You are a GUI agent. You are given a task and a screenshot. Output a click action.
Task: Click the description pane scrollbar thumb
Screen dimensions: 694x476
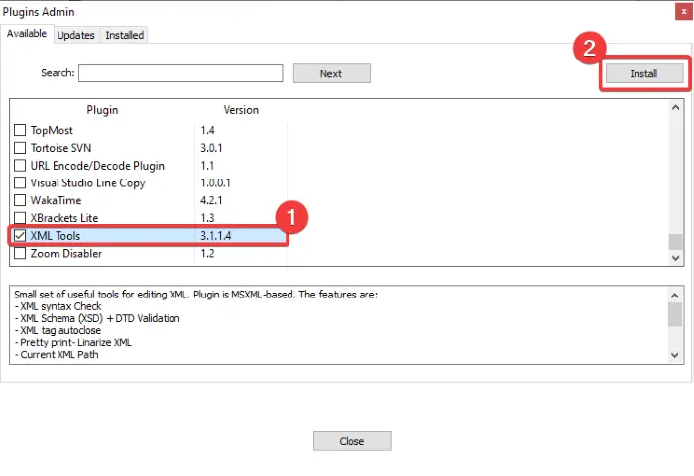tap(675, 314)
